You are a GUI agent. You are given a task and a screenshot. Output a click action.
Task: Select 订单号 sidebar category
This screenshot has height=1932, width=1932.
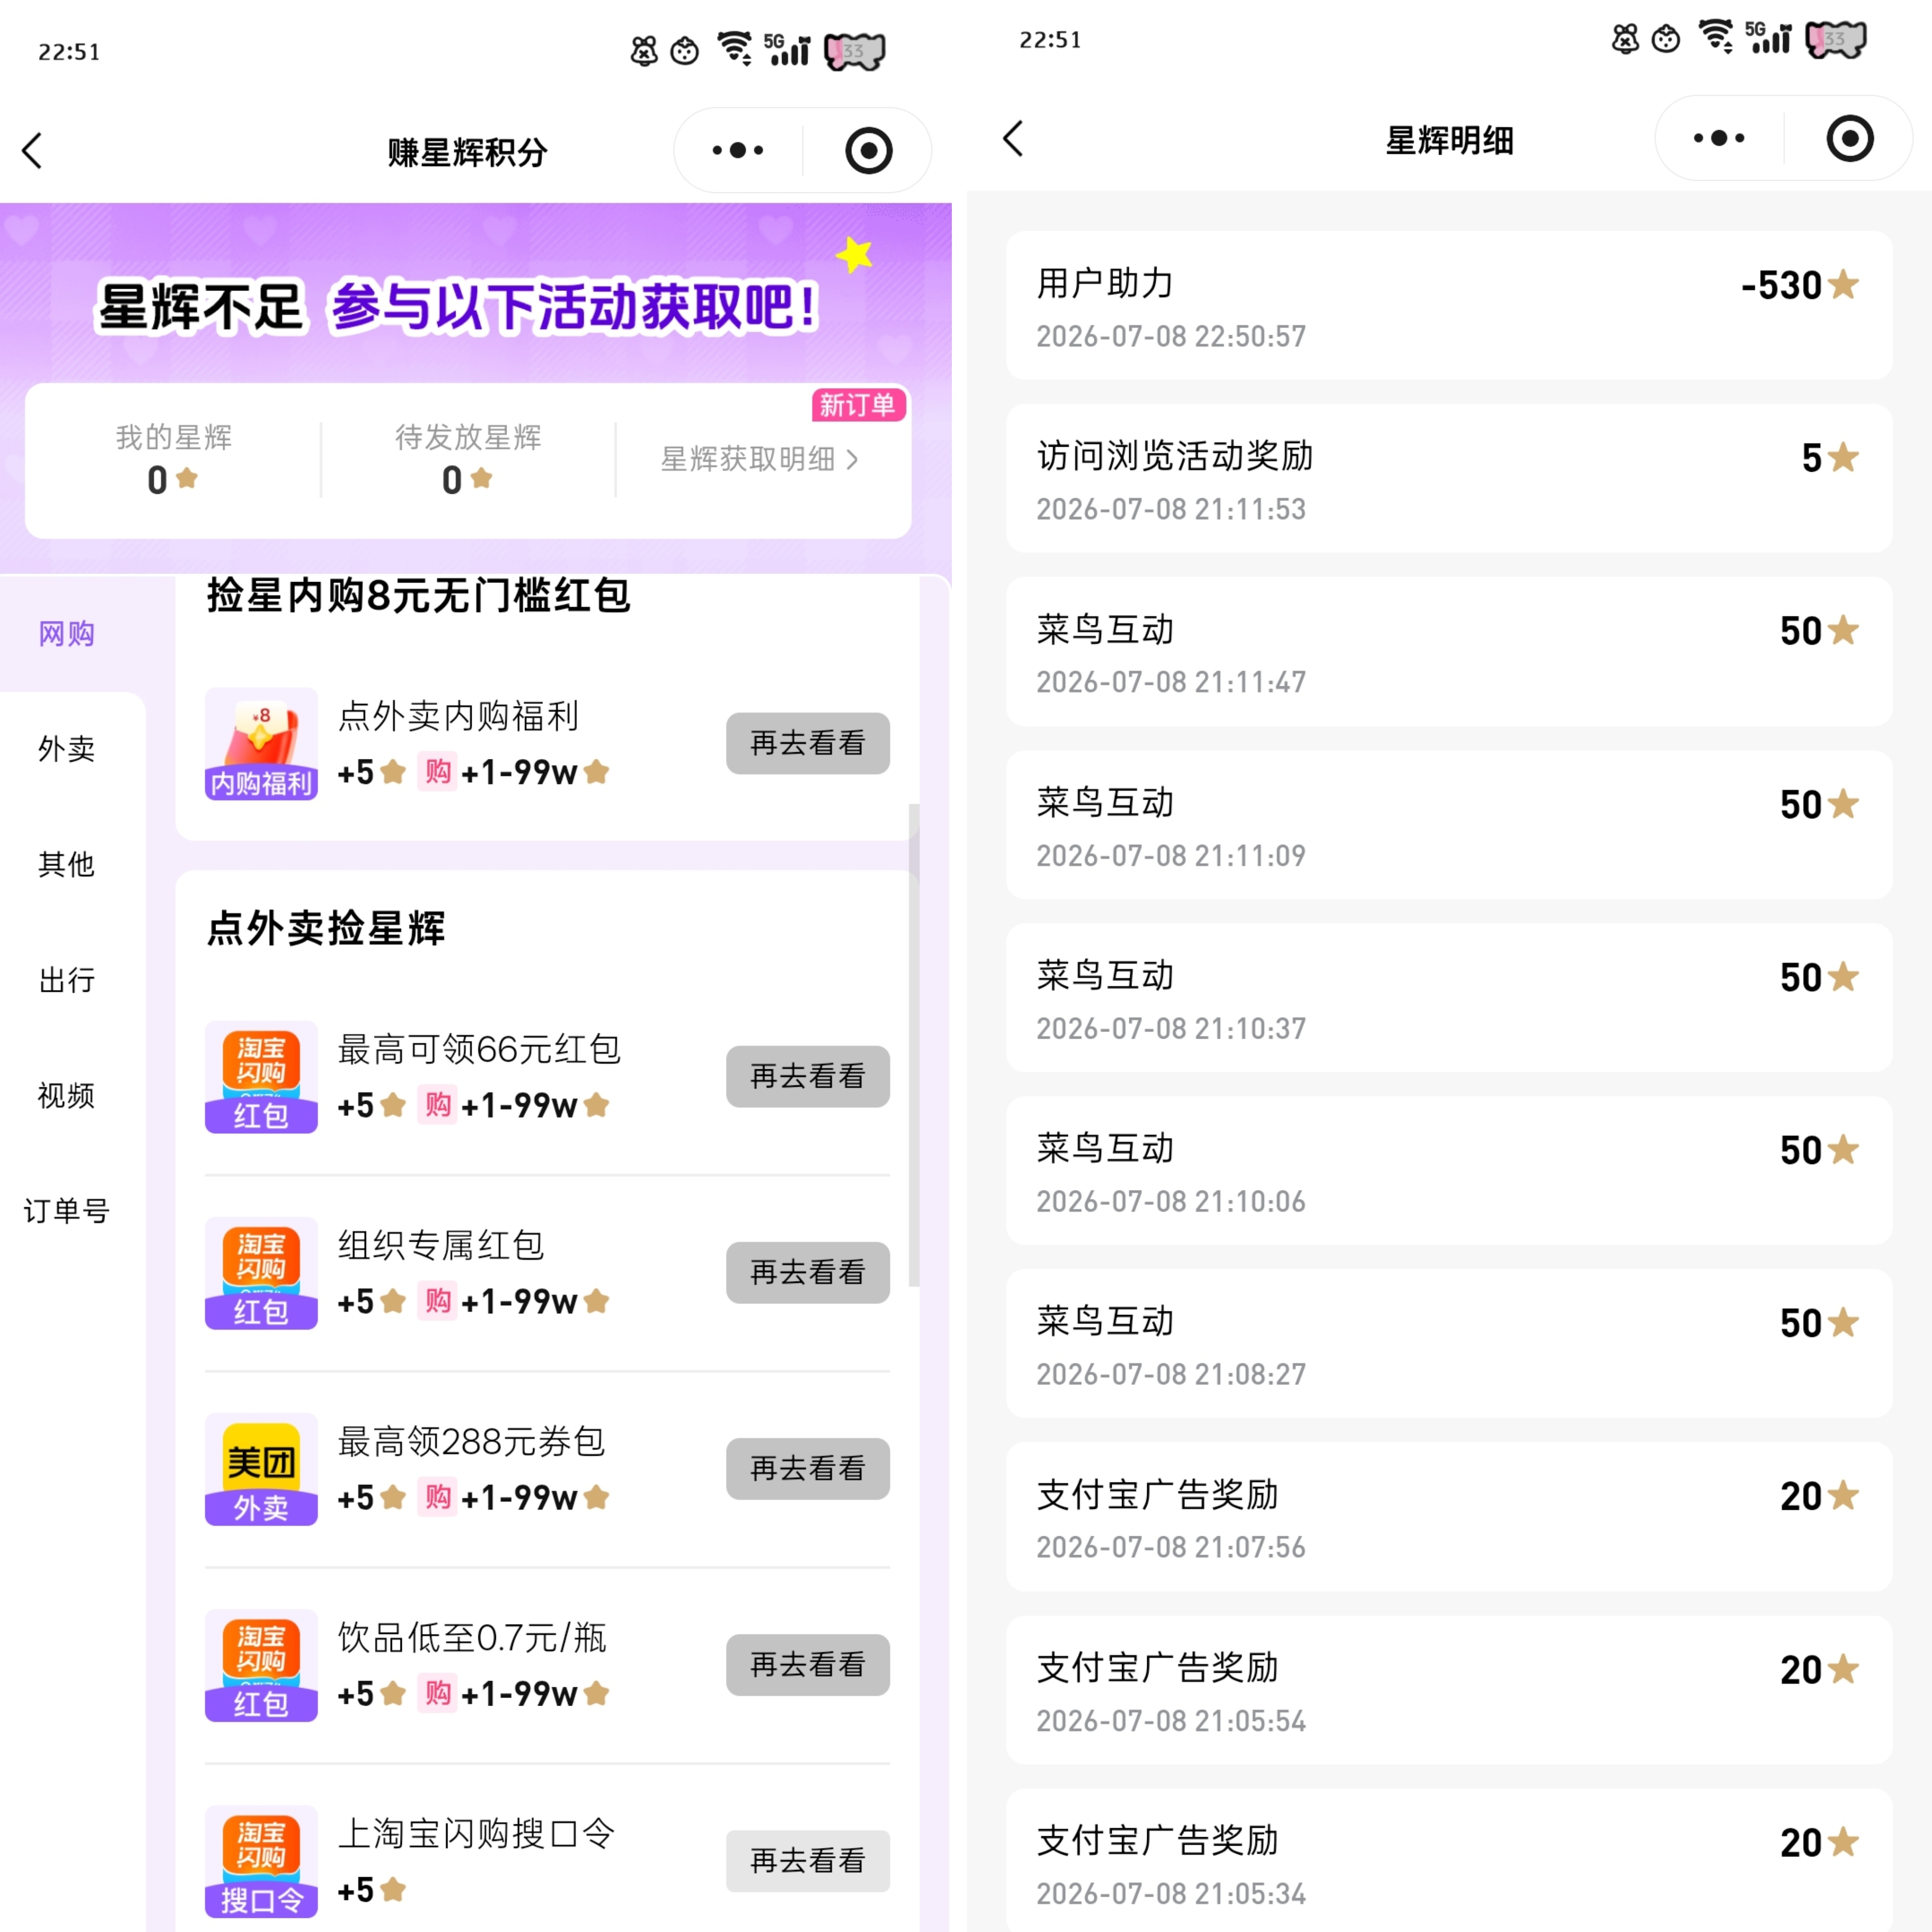[x=67, y=1210]
